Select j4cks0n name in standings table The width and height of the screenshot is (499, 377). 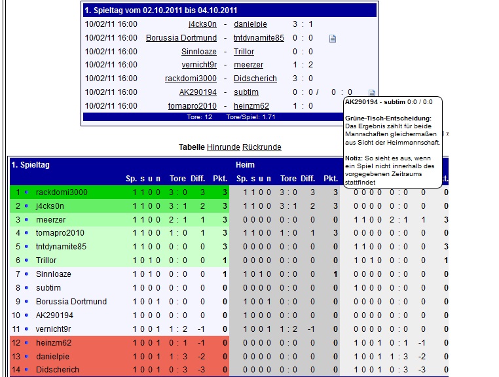[50, 206]
